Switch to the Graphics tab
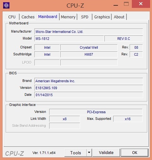This screenshot has height=160, width=152. pyautogui.click(x=102, y=17)
